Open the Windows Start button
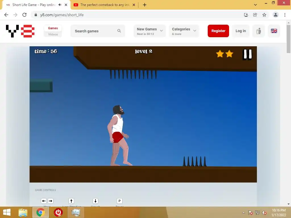This screenshot has height=218, width=291. click(x=7, y=212)
